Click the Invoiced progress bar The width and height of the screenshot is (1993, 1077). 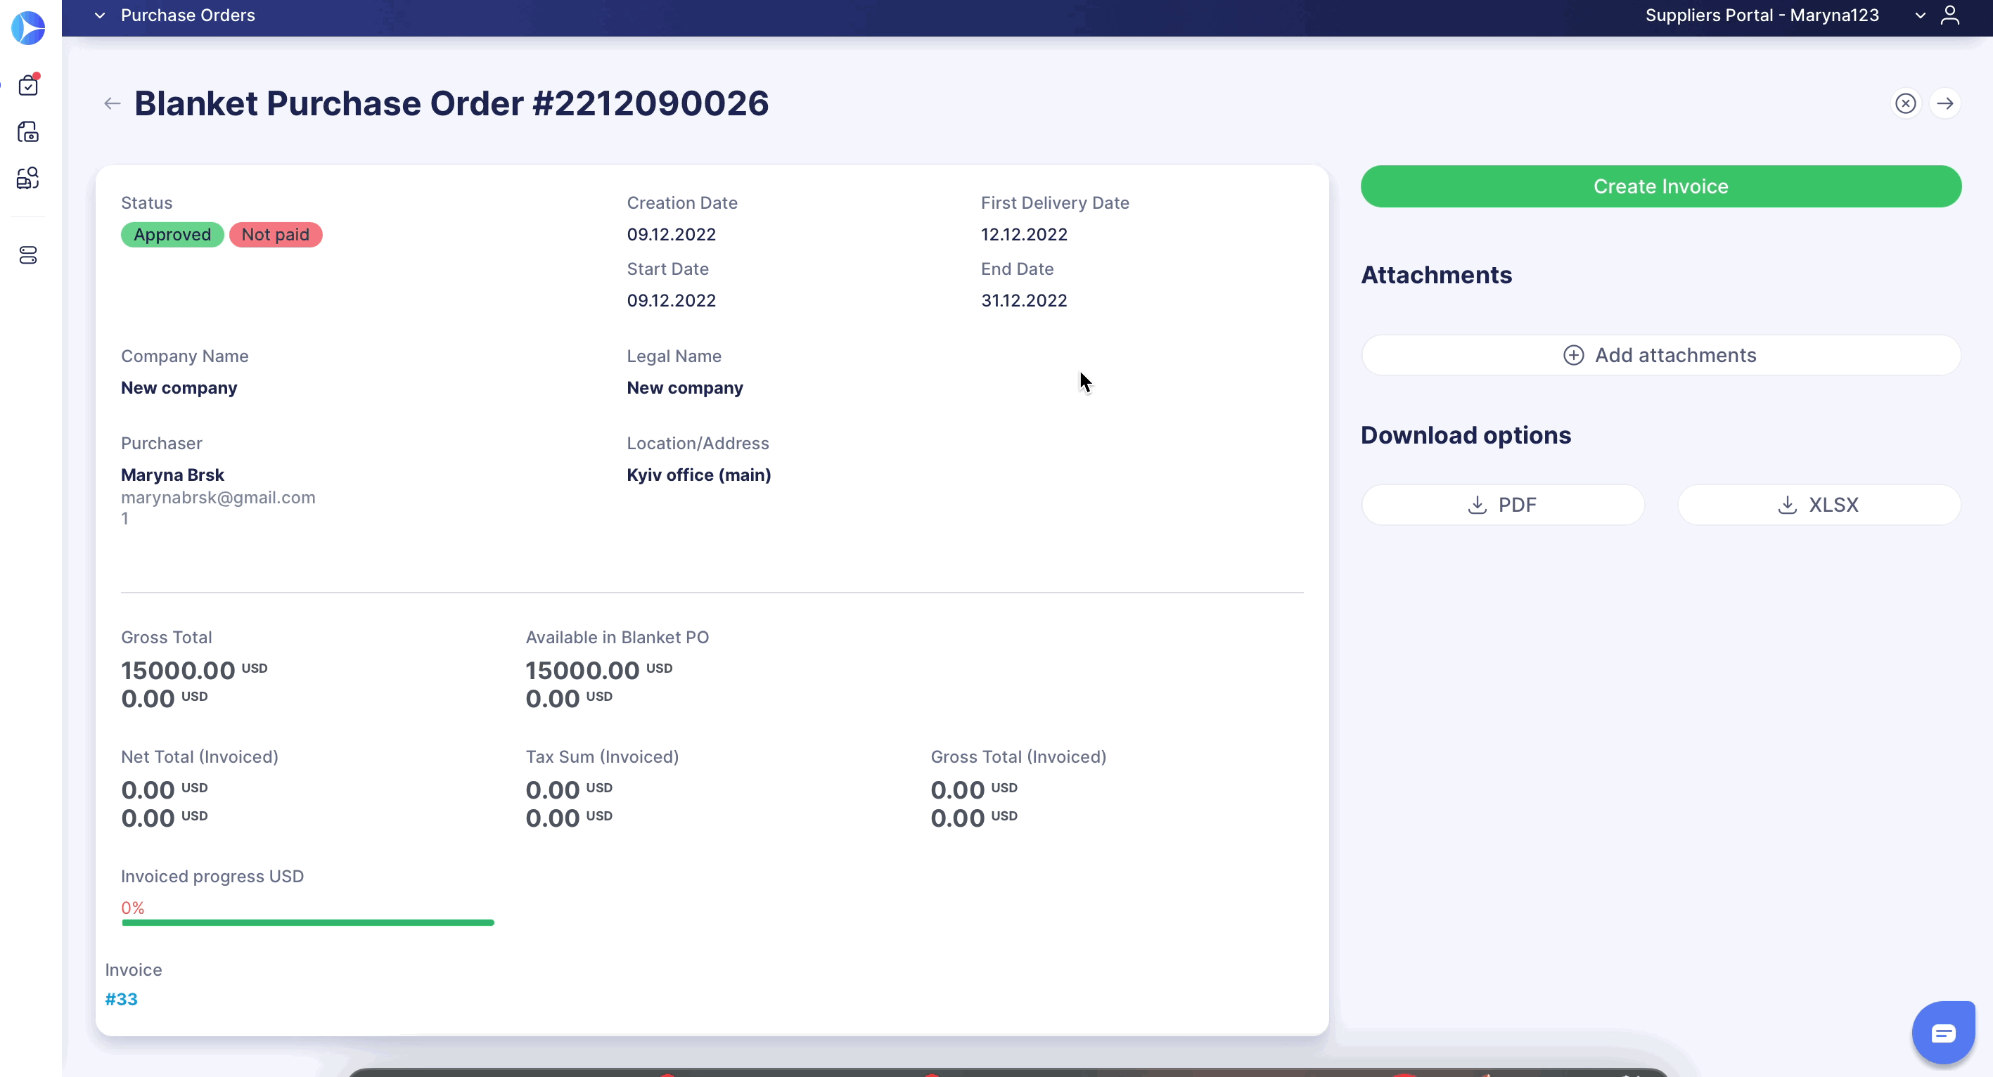click(308, 922)
